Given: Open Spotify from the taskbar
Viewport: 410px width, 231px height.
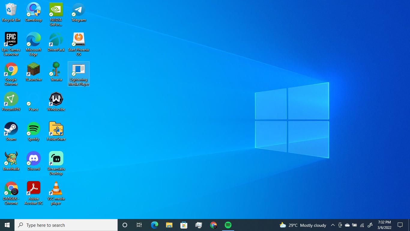Looking at the screenshot, I should tap(228, 225).
